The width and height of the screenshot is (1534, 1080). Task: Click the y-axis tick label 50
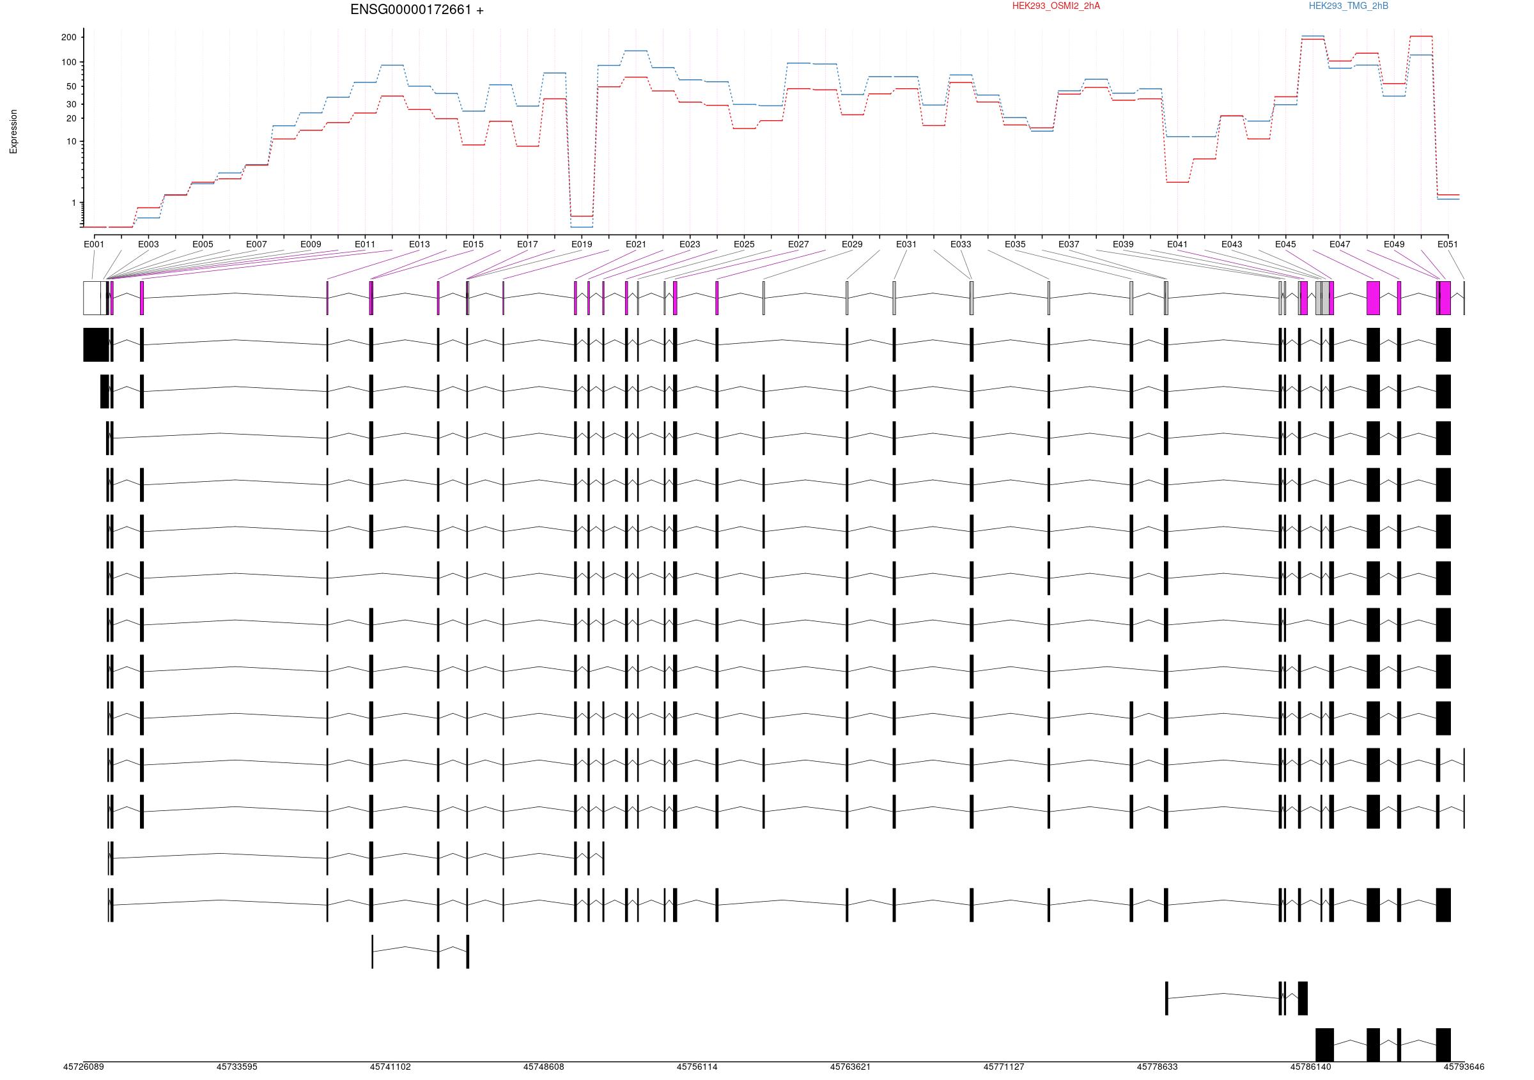pyautogui.click(x=72, y=86)
